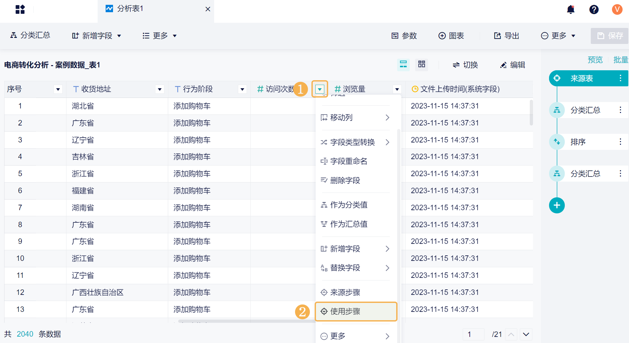629x343 pixels.
Task: Open the first 分类汇总 step options dots
Action: pos(620,110)
